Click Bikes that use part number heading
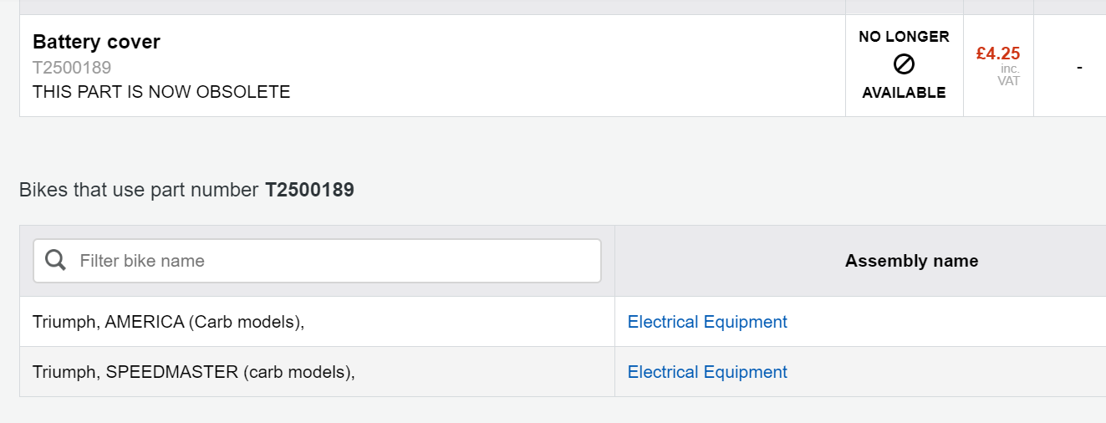 pyautogui.click(x=186, y=191)
